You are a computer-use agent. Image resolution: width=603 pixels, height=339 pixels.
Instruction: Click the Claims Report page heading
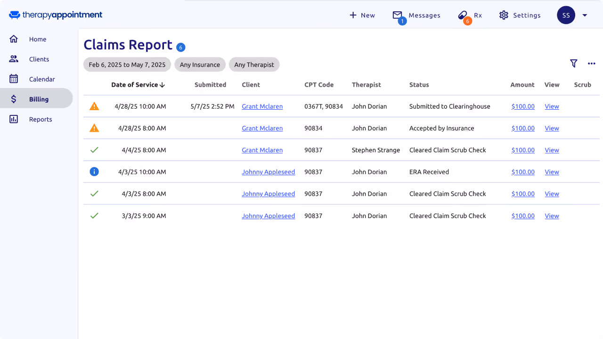click(128, 45)
